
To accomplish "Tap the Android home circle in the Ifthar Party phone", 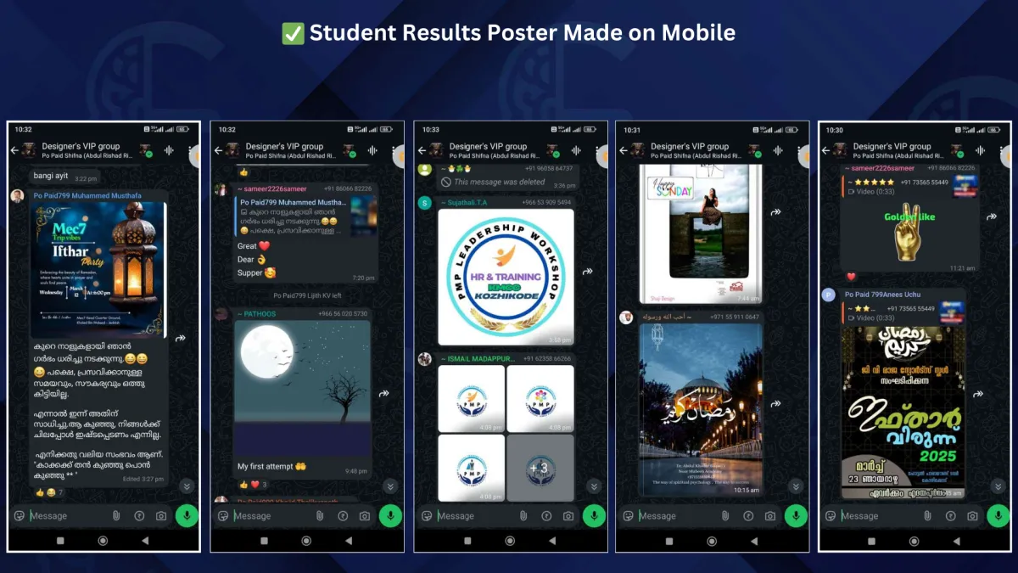I will (x=103, y=540).
